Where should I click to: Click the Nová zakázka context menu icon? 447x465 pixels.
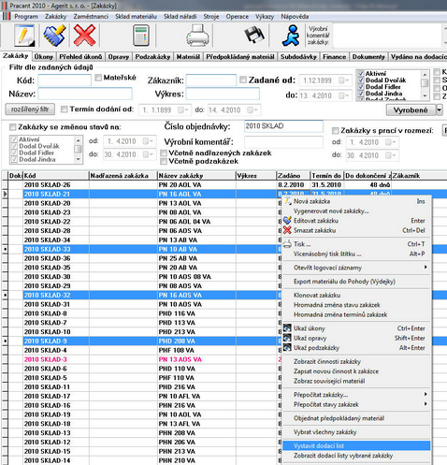click(287, 201)
